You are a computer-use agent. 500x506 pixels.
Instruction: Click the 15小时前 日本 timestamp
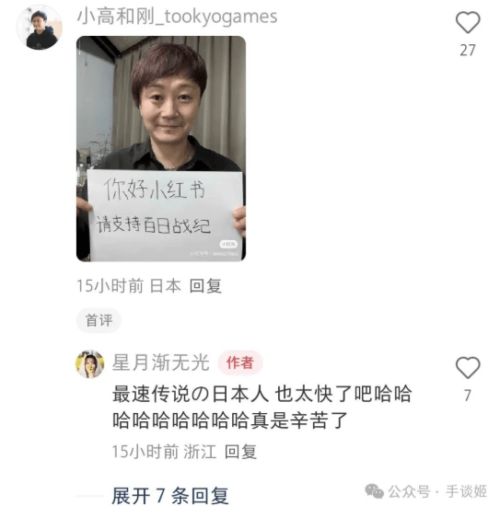tap(129, 286)
